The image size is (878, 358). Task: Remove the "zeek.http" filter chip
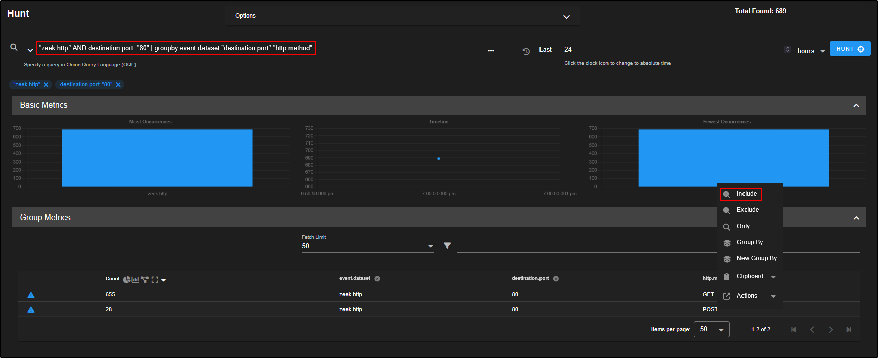click(46, 85)
